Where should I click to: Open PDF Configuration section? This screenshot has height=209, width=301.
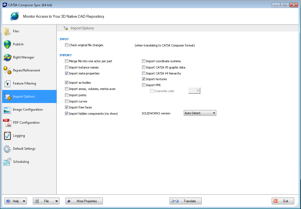(29, 123)
